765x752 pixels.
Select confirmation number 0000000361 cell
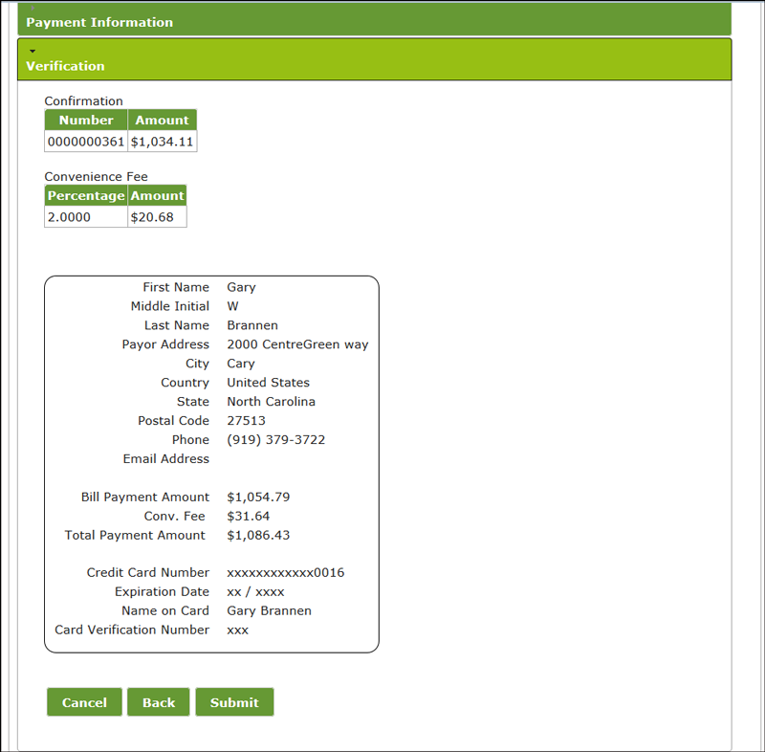(x=86, y=142)
